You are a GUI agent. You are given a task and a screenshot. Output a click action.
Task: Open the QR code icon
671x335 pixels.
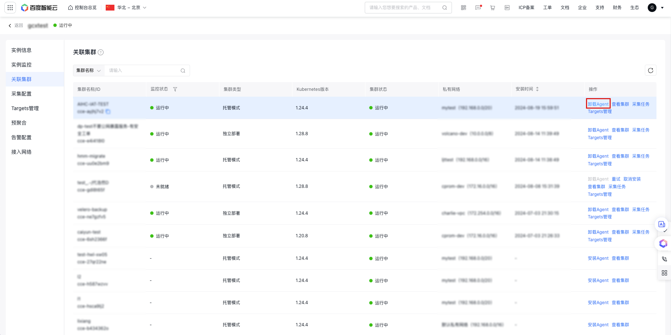(x=464, y=8)
